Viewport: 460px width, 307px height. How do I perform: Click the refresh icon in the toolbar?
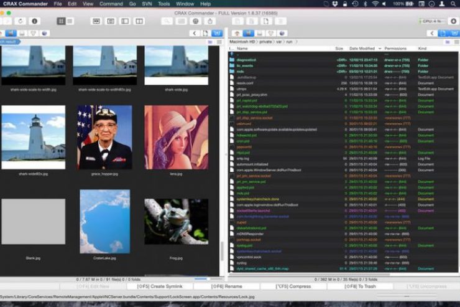pos(21,21)
